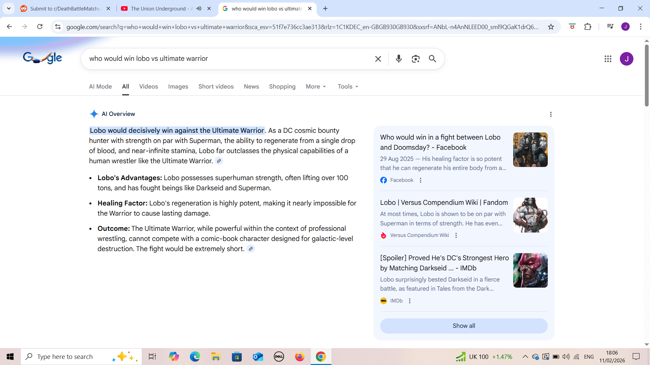650x365 pixels.
Task: Click source link icon after Ultimate Warrior paragraph
Action: (x=219, y=161)
